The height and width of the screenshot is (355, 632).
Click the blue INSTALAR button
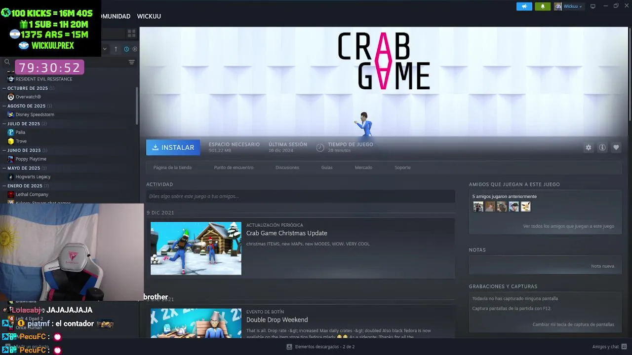(x=173, y=147)
